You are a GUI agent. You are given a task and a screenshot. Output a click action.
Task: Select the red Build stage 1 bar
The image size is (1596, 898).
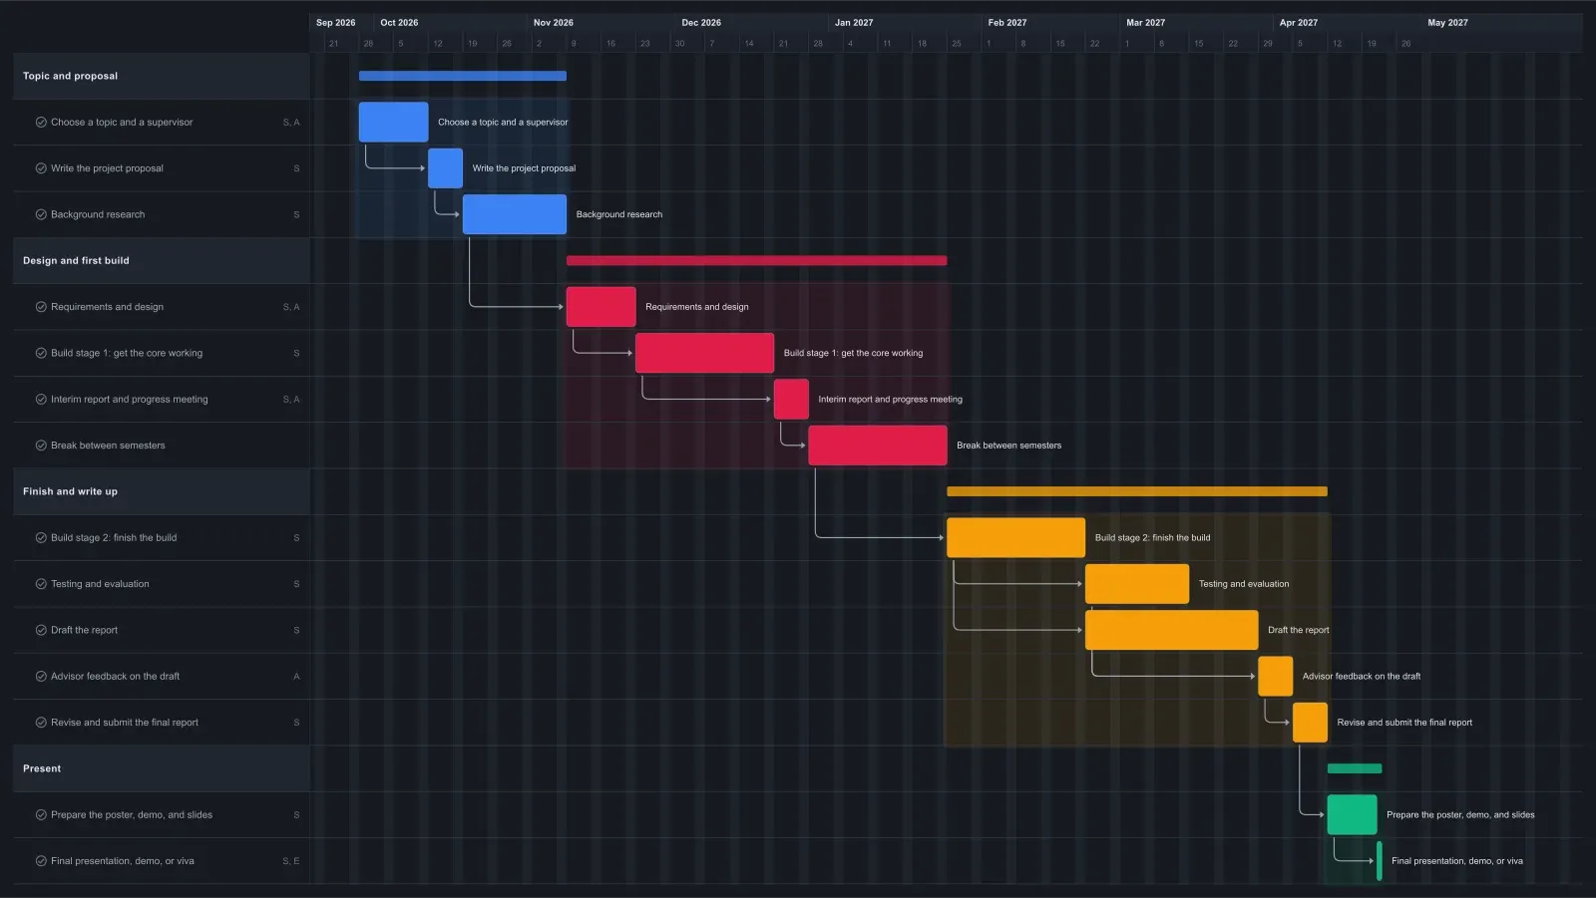click(705, 353)
